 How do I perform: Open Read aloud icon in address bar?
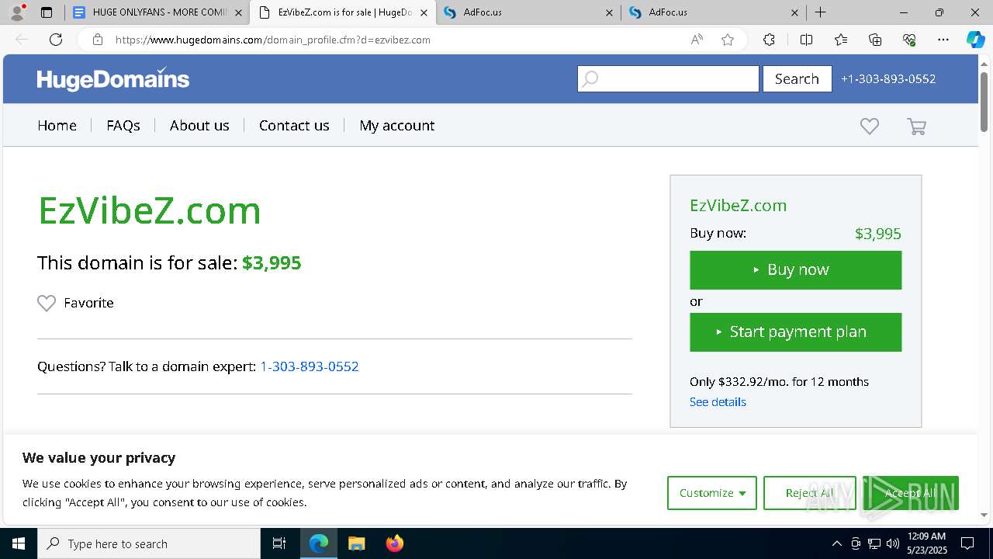coord(697,40)
